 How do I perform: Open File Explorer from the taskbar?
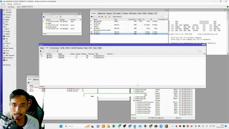[108, 126]
